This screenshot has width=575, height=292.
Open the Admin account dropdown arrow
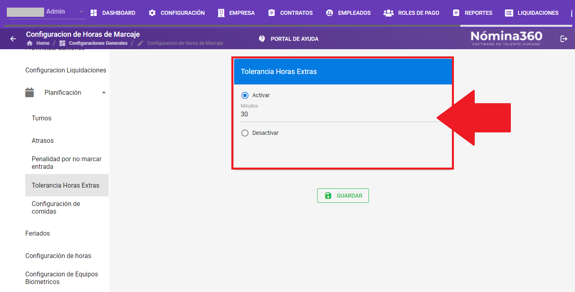(81, 12)
